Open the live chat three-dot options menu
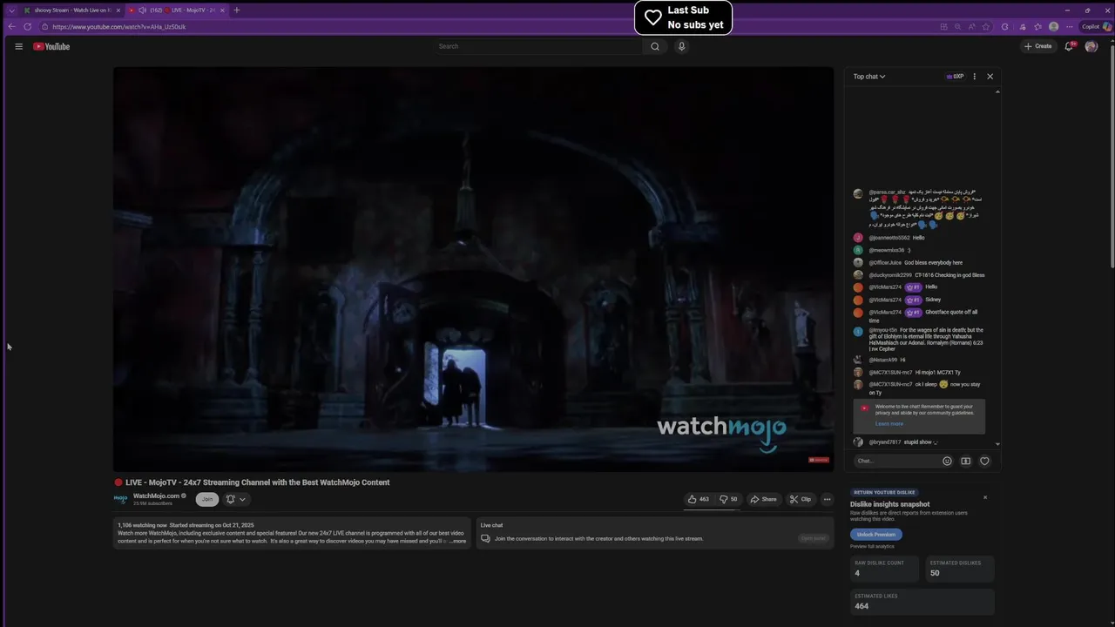 974,77
